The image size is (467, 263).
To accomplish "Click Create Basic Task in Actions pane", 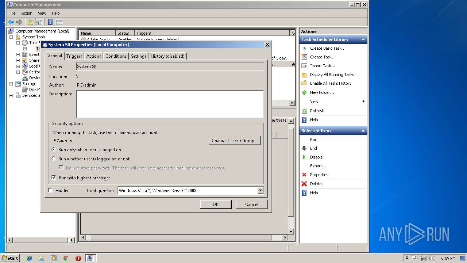I will (x=328, y=48).
